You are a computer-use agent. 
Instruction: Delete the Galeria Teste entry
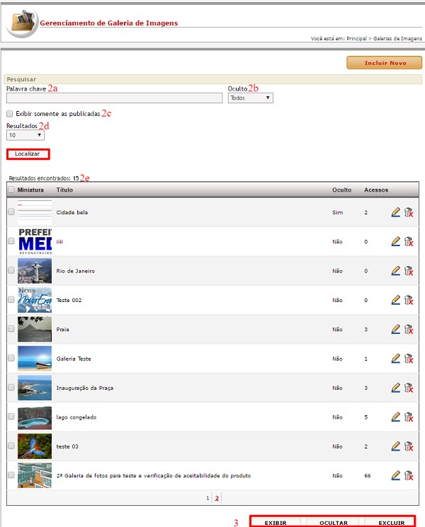409,359
